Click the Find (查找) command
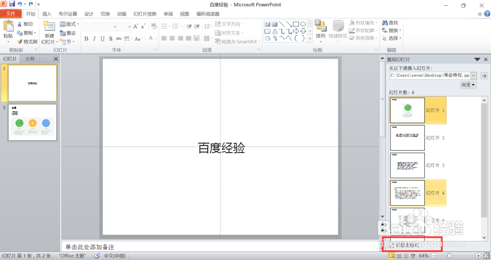 click(x=390, y=23)
